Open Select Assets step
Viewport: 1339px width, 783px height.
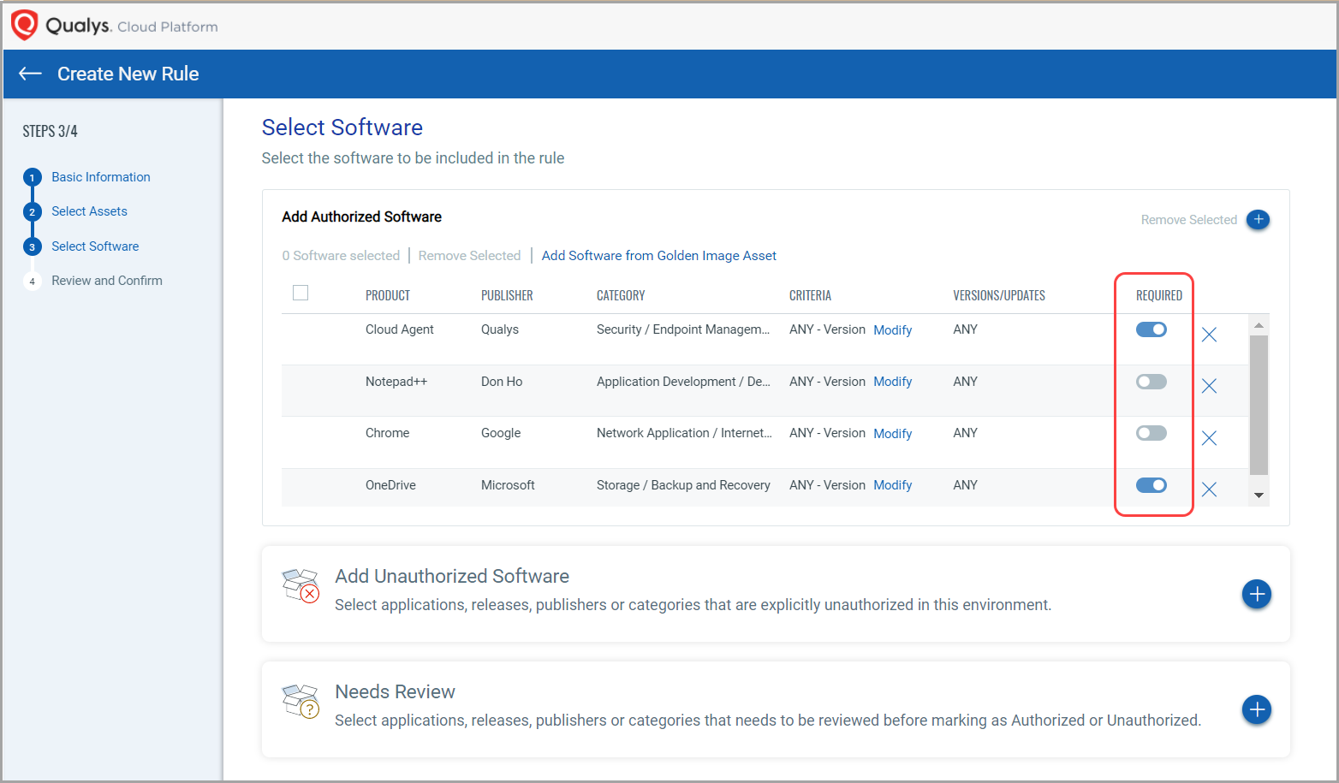(x=89, y=211)
